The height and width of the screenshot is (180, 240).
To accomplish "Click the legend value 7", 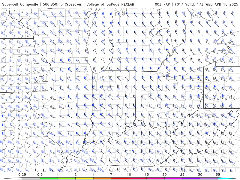I will point(111,175).
